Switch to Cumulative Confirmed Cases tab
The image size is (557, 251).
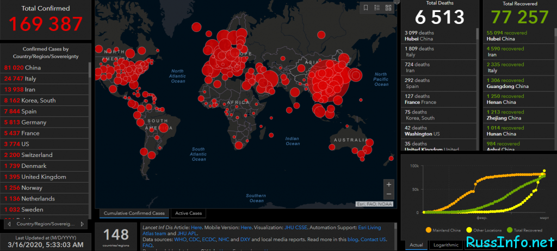point(134,214)
